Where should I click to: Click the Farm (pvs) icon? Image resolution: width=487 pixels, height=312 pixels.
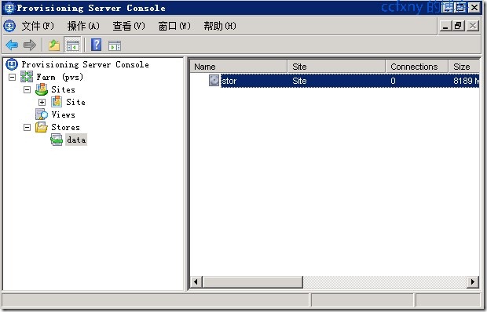tap(27, 77)
